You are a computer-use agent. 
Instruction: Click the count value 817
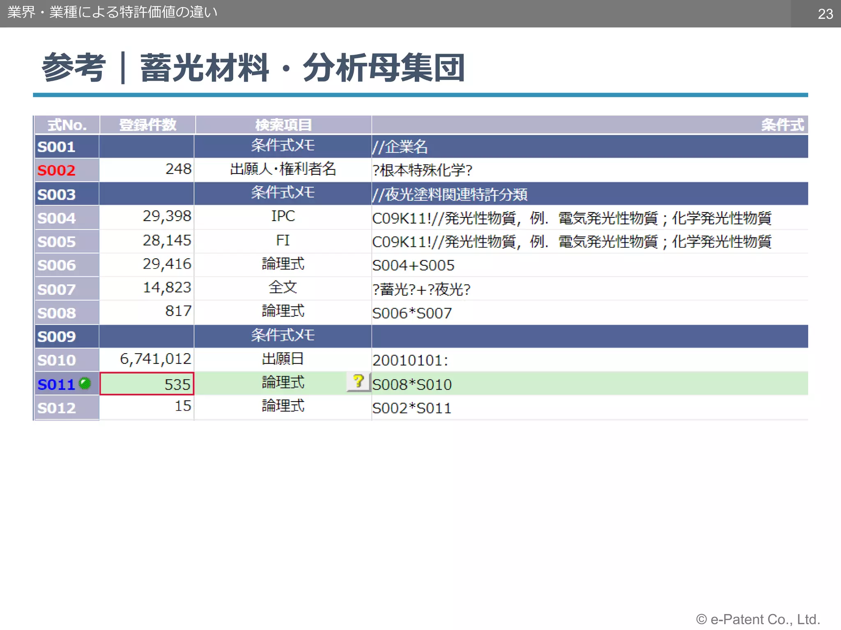(178, 311)
